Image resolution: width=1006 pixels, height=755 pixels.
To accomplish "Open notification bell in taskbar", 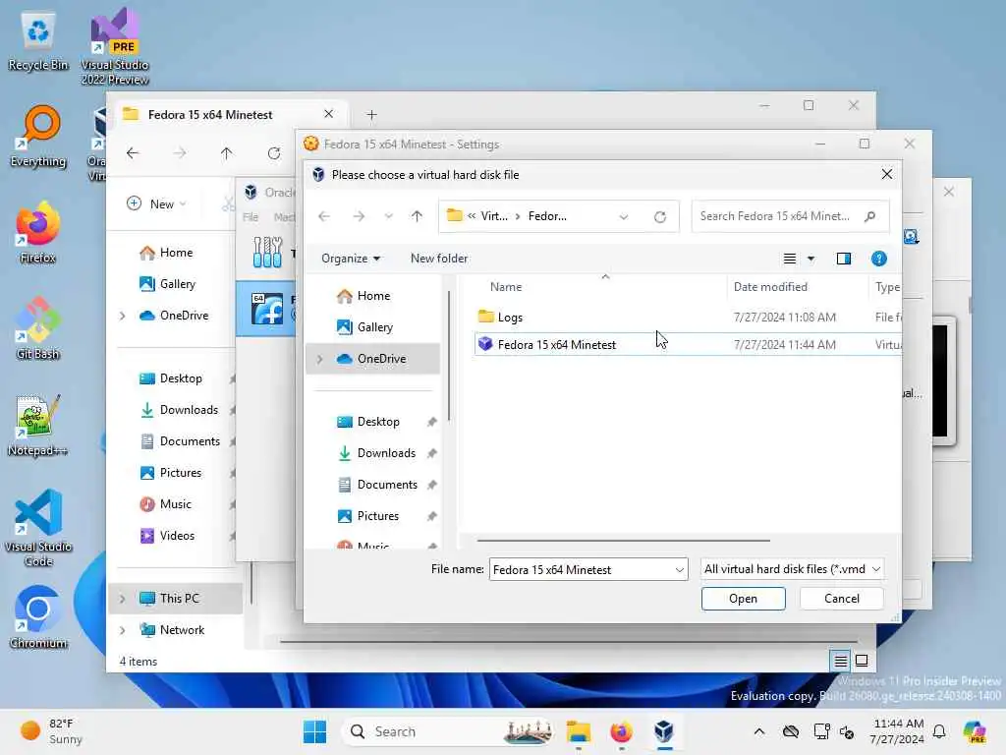I will click(939, 731).
